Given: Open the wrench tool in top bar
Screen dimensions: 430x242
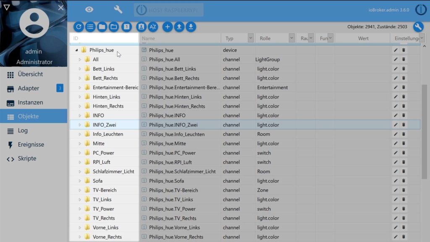Looking at the screenshot, I should click(118, 10).
